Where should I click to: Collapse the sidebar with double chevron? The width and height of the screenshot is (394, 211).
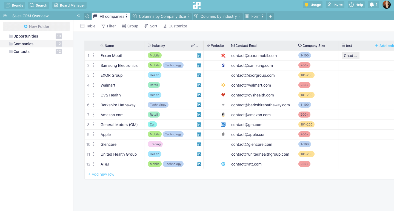point(79,16)
